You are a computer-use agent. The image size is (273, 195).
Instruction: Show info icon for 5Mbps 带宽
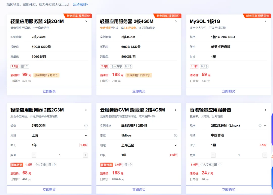tap(176, 135)
